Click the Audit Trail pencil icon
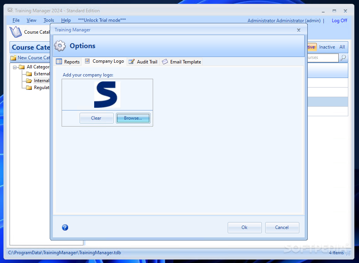This screenshot has height=263, width=359. [x=131, y=62]
